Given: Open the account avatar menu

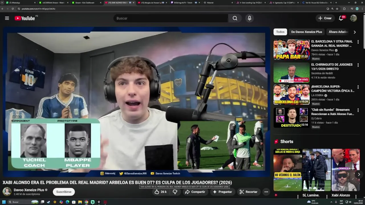Looking at the screenshot, I should (353, 18).
